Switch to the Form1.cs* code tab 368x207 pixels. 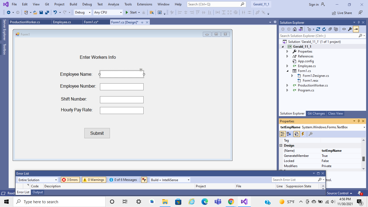coord(96,22)
